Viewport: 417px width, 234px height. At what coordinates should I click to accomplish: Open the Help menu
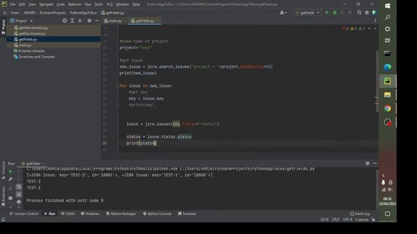[136, 5]
